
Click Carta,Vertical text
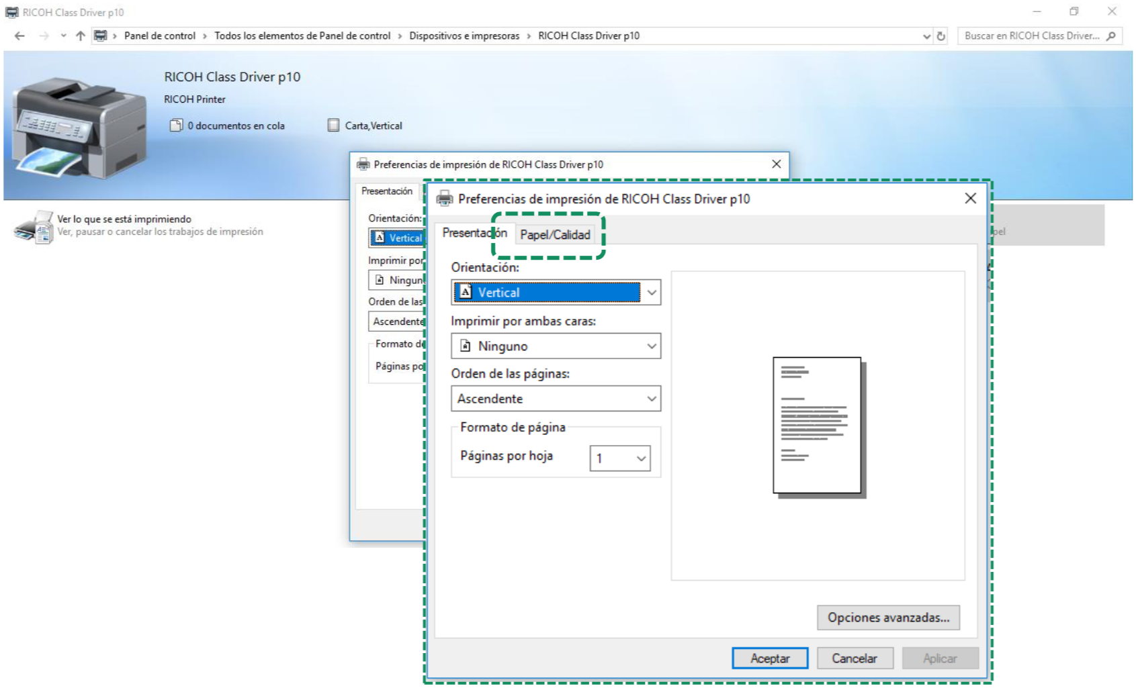[374, 126]
